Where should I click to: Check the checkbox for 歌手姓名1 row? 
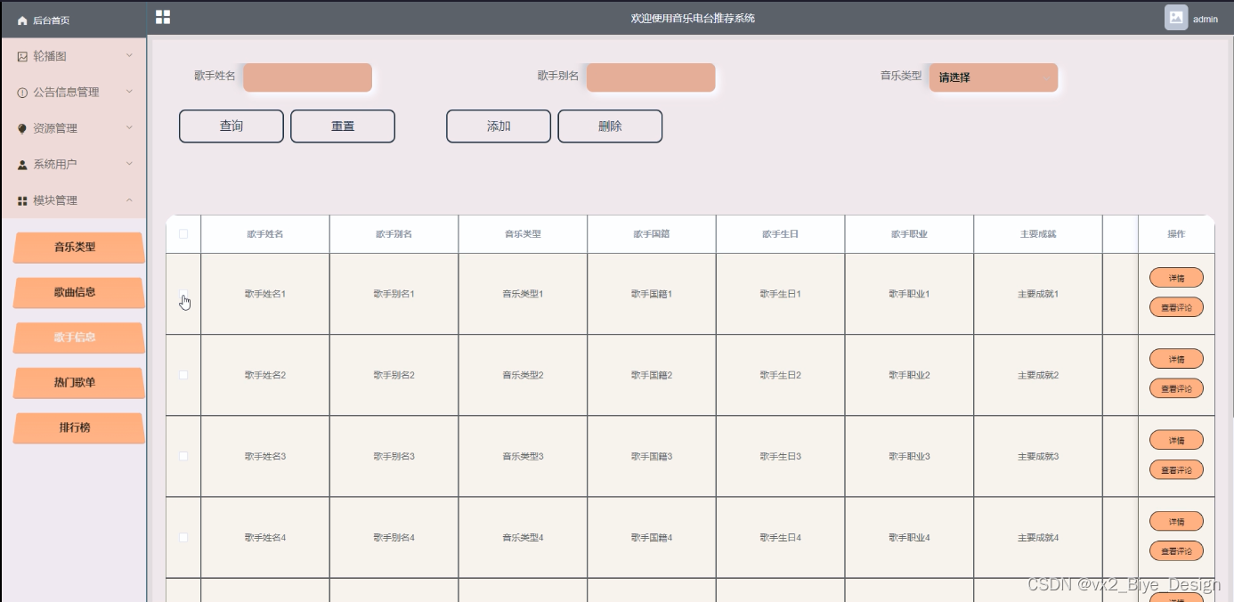click(x=183, y=295)
